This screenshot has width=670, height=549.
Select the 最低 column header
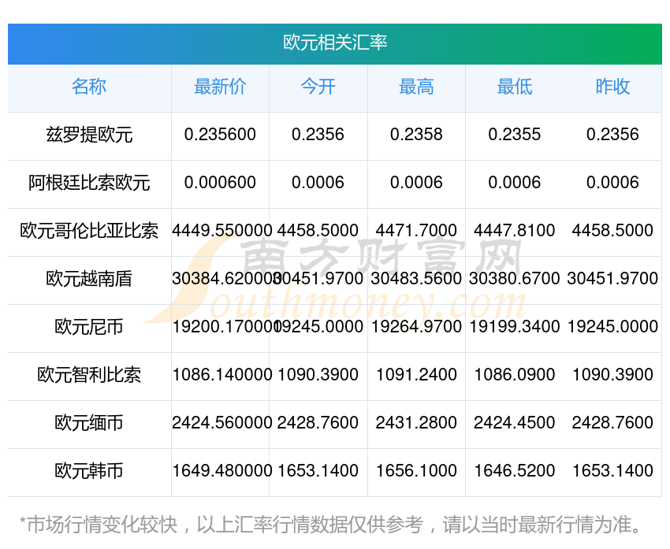point(514,87)
